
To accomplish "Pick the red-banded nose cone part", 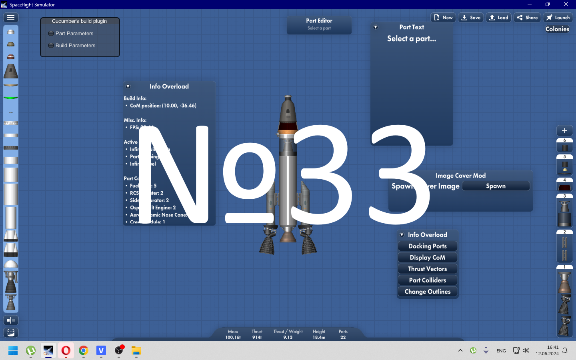I will (x=11, y=57).
